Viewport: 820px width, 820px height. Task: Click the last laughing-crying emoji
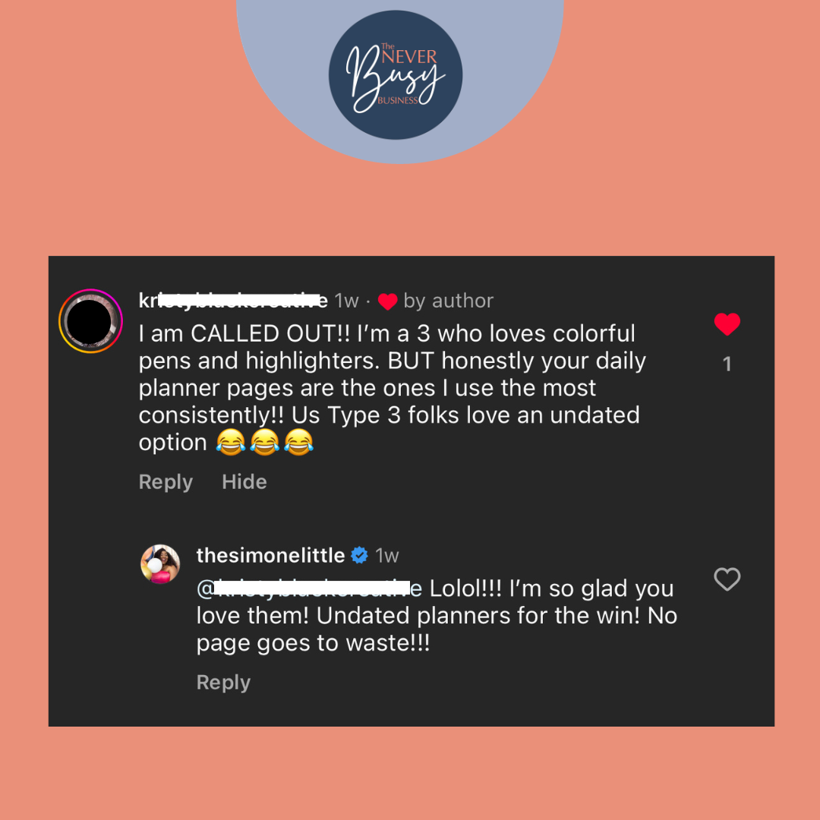298,442
